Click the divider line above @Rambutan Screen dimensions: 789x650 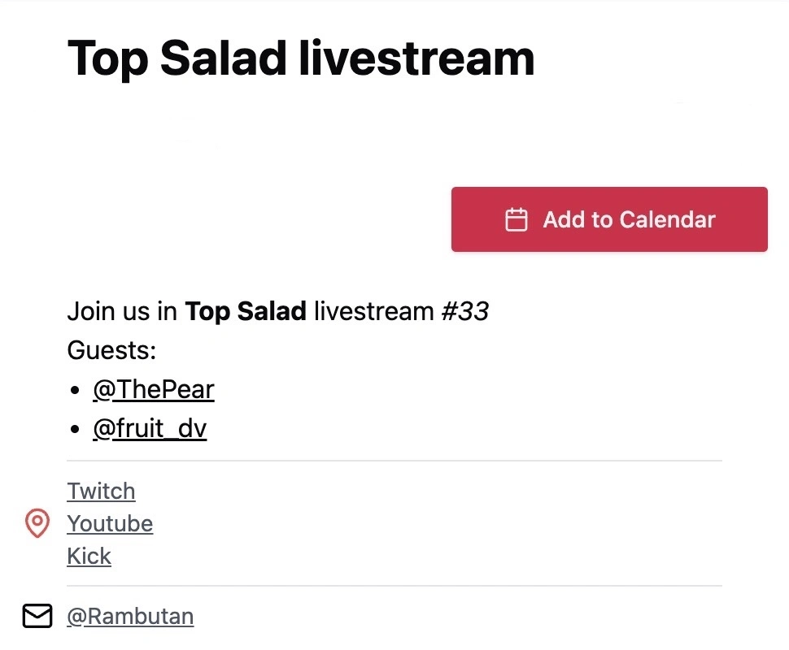(394, 586)
